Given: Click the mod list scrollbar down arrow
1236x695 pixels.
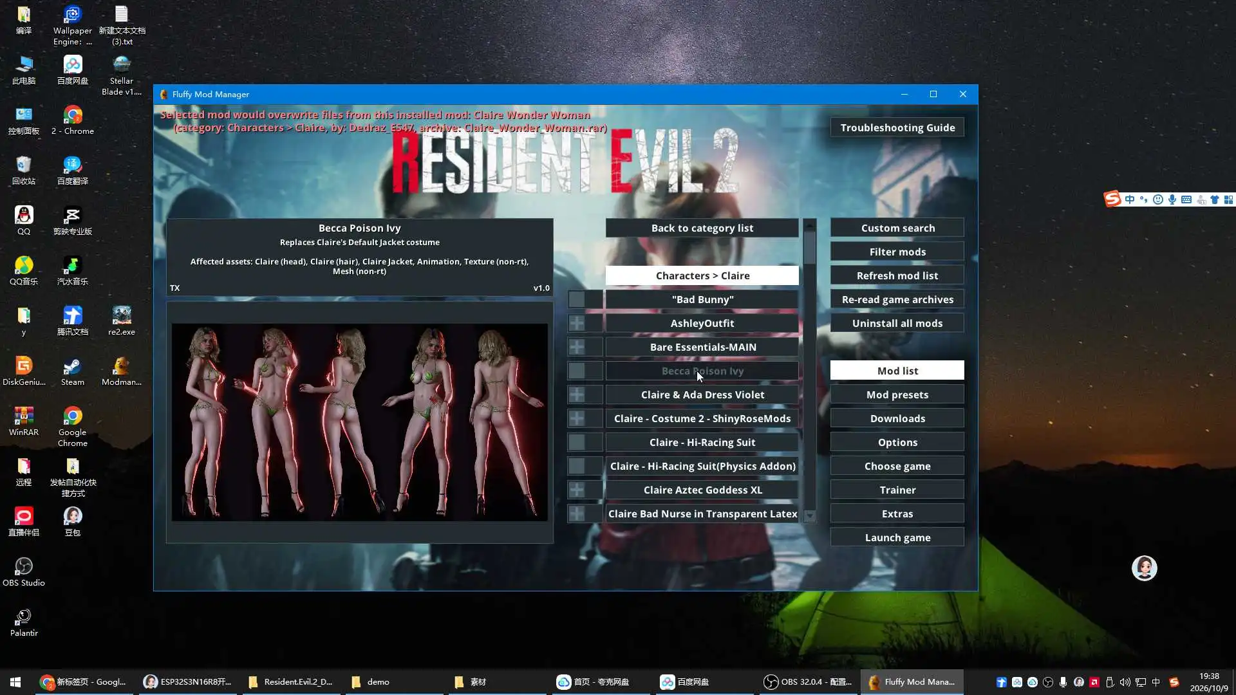Looking at the screenshot, I should tap(810, 515).
